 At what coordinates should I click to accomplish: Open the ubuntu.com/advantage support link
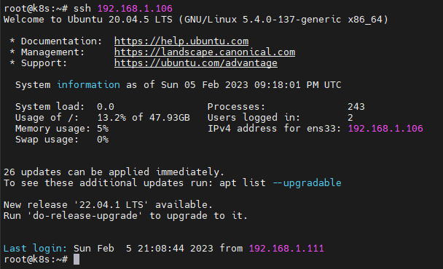coord(196,63)
